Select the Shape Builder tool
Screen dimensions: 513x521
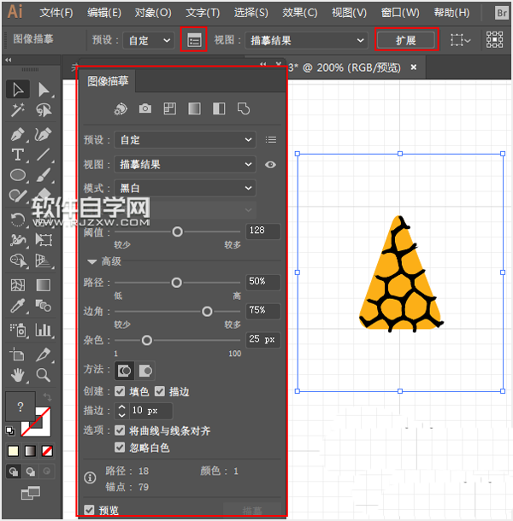[x=18, y=260]
